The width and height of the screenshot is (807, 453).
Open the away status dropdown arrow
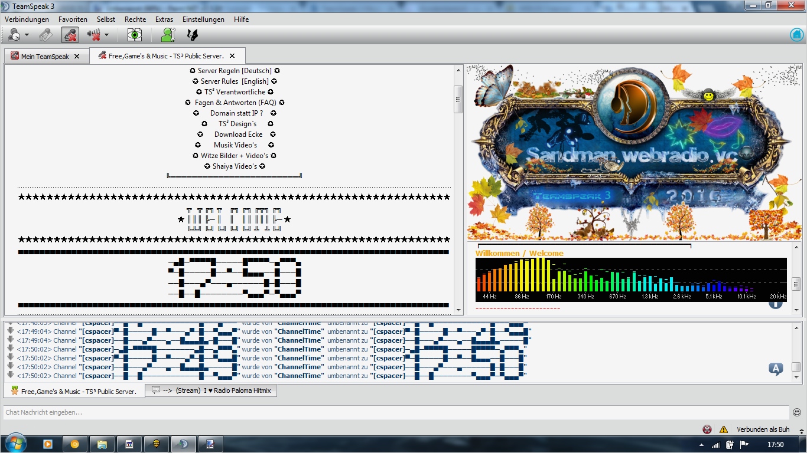point(27,35)
